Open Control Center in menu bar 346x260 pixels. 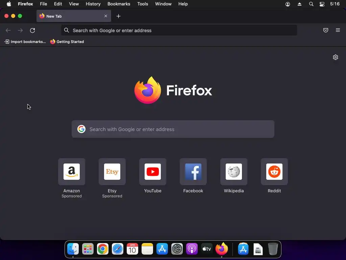[x=322, y=4]
